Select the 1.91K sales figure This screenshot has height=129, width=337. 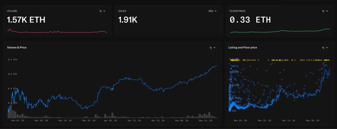click(128, 20)
